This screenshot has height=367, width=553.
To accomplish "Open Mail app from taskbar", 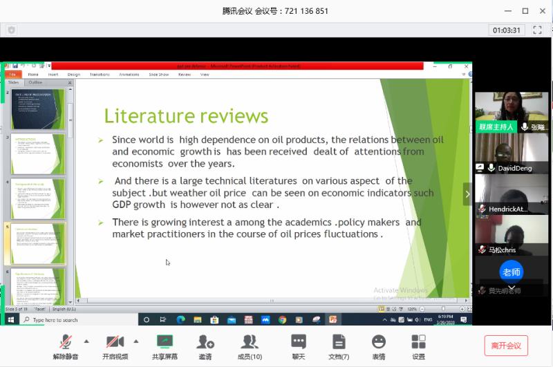I will pos(232,320).
